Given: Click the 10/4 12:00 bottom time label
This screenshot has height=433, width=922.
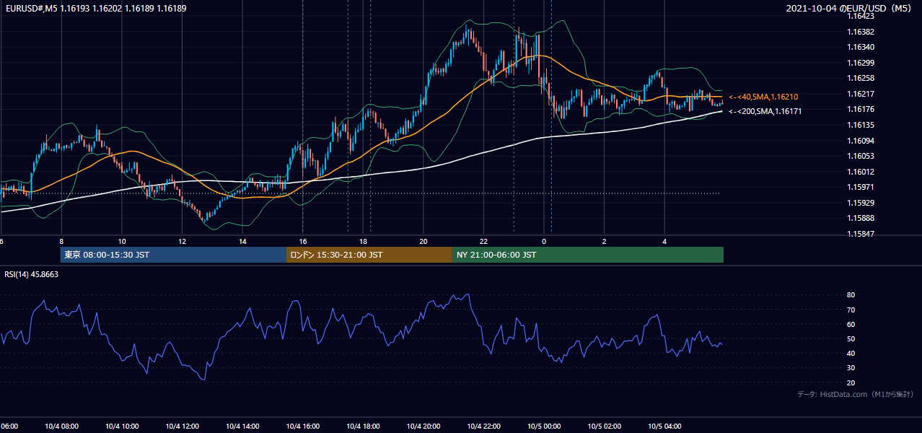Looking at the screenshot, I should pos(182,427).
